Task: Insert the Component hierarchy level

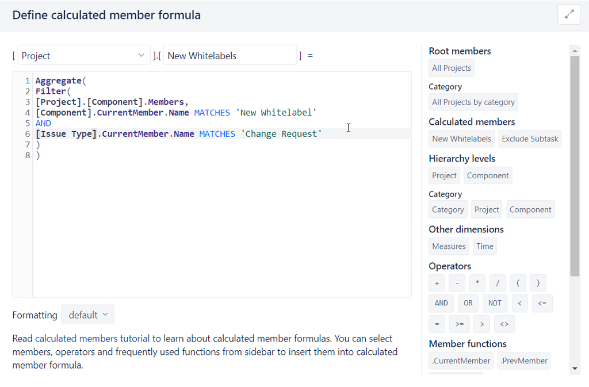Action: (488, 175)
